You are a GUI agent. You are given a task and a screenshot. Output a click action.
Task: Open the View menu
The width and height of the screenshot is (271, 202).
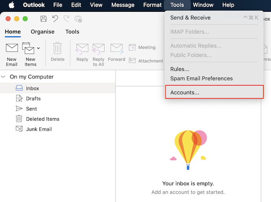pos(96,5)
